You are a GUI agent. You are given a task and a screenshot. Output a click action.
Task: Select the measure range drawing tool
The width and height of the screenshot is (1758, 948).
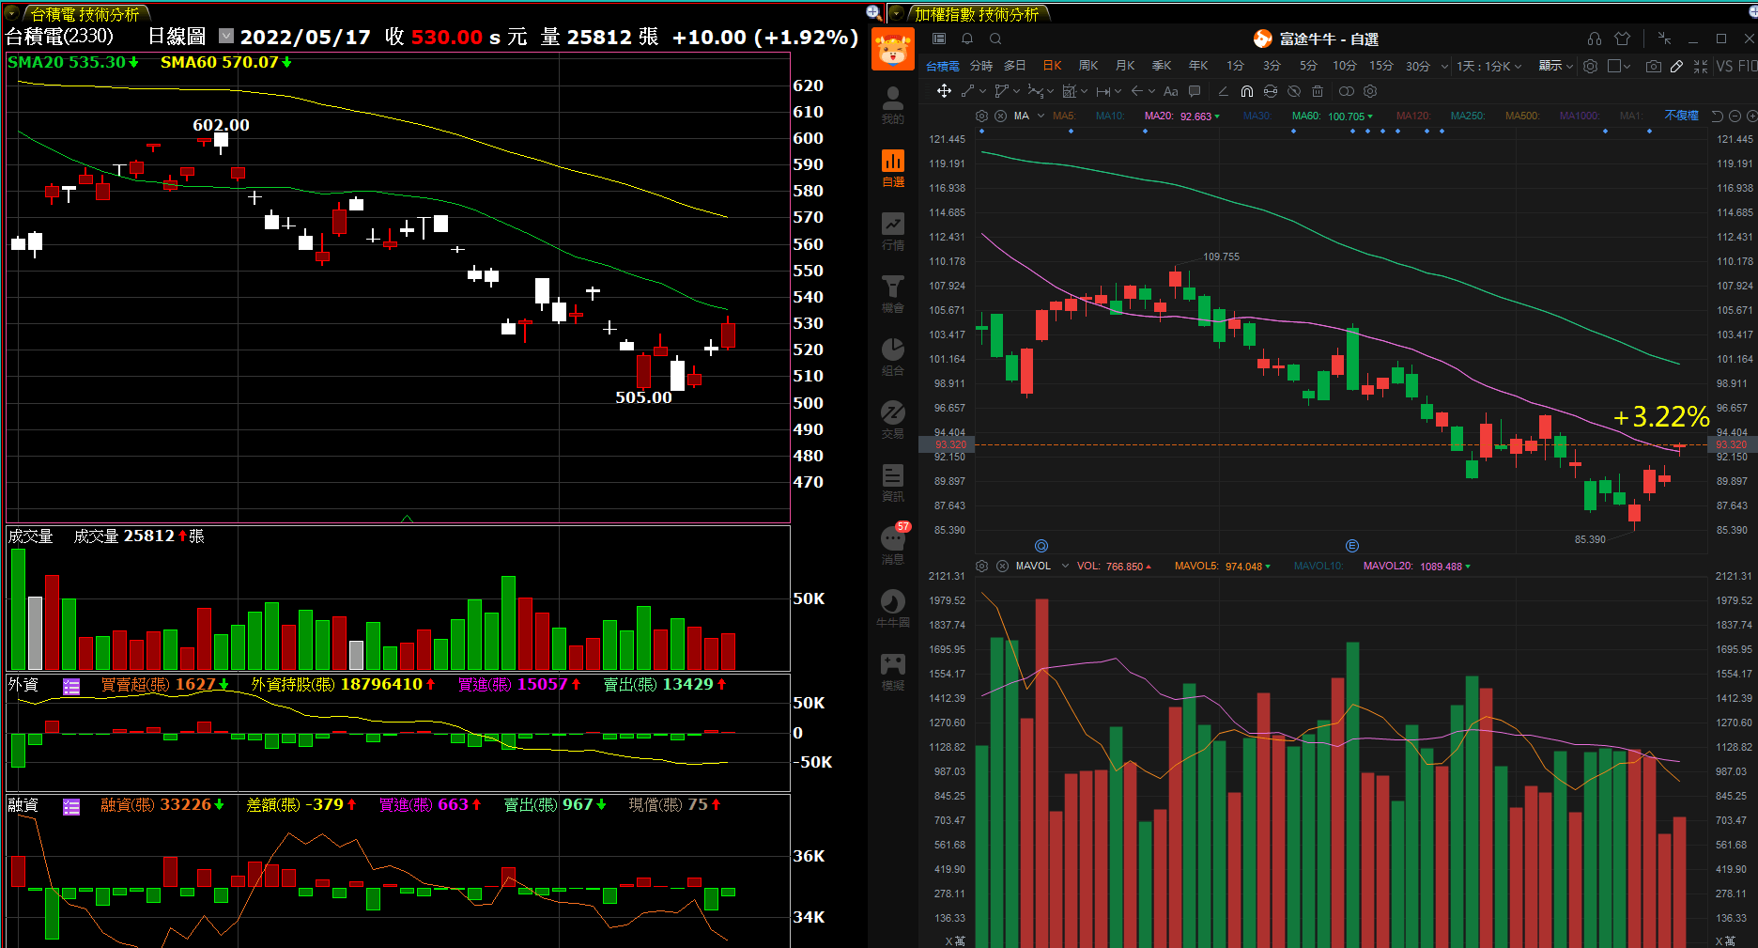1103,91
